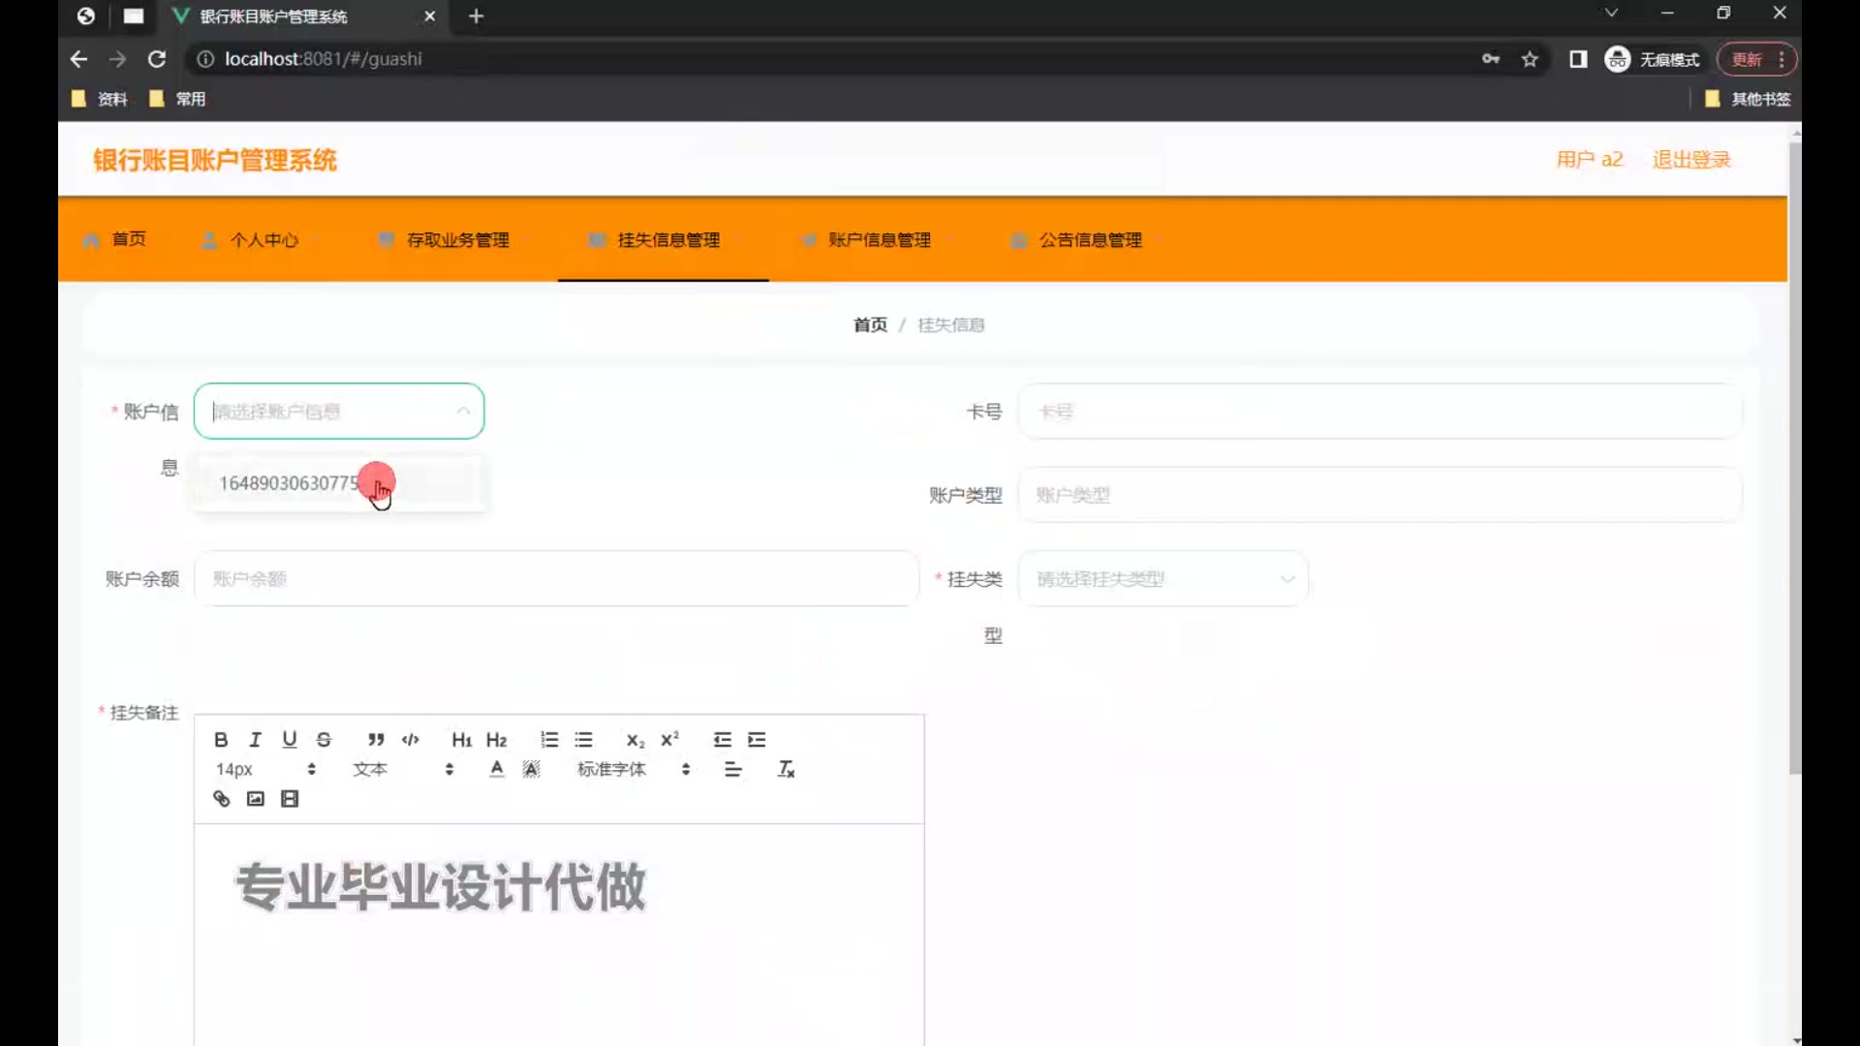
Task: Click the 账户余额 input field
Action: (556, 579)
